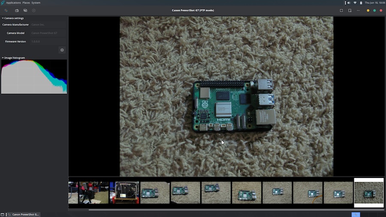This screenshot has width=386, height=217.
Task: Click the yellow minimize window button
Action: point(368,11)
